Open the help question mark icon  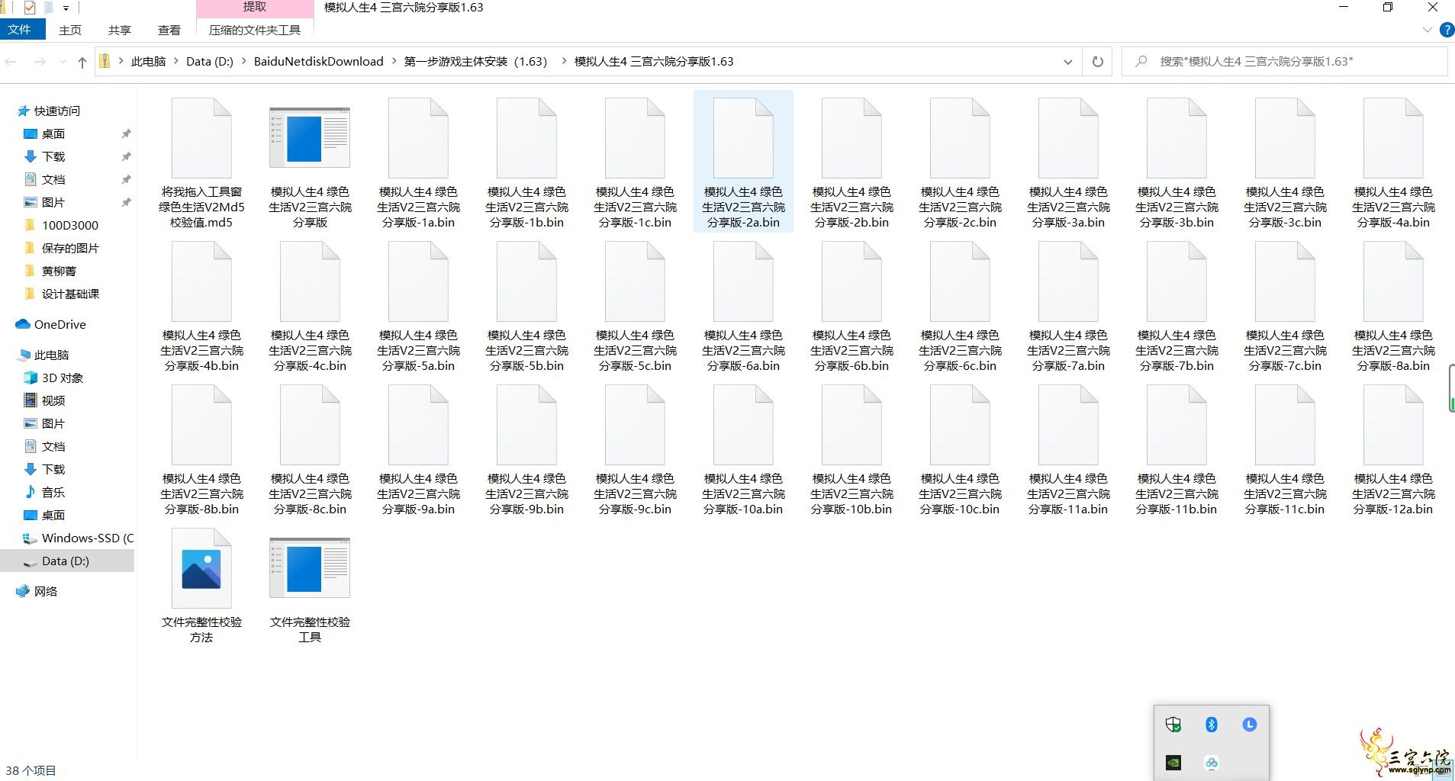pos(1446,30)
